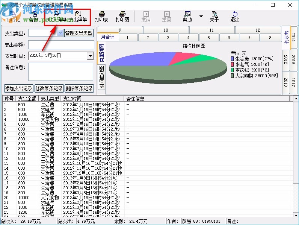Focus the 备注信息 text area
This screenshot has height=225, width=299.
pos(60,72)
